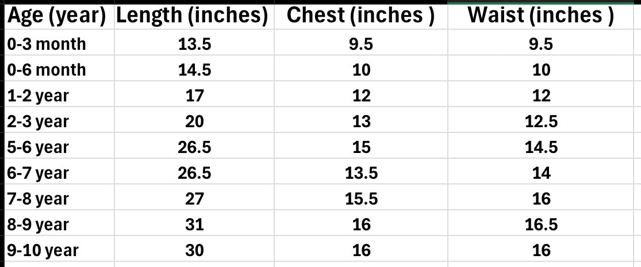641x267 pixels.
Task: Select waist value 14 for 6-7 year
Action: (x=541, y=171)
